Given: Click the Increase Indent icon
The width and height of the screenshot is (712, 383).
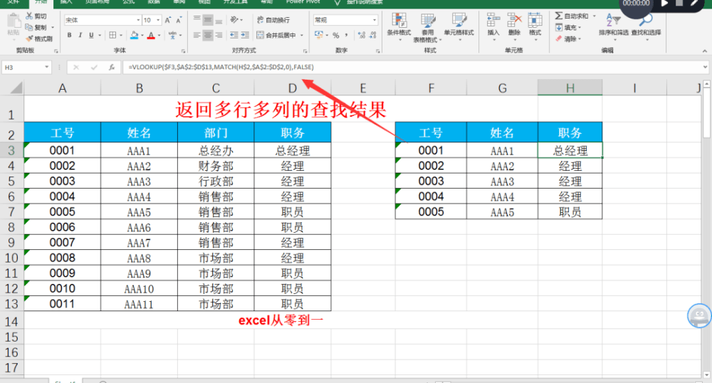Looking at the screenshot, I should (x=245, y=35).
